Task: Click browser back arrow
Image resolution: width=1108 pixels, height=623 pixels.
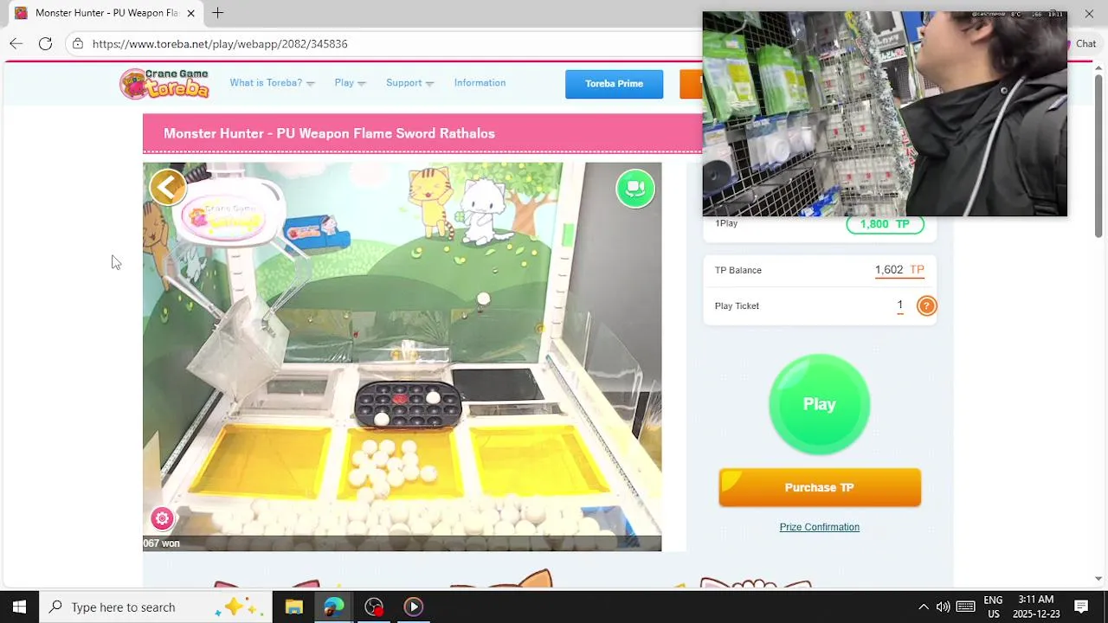Action: 16,43
